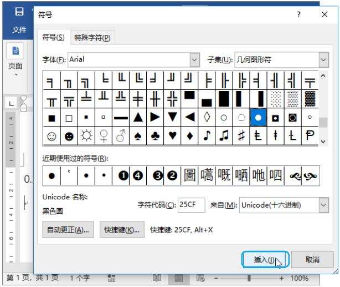Click the zoom slider in status bar
This screenshot has width=340, height=287.
(x=249, y=278)
